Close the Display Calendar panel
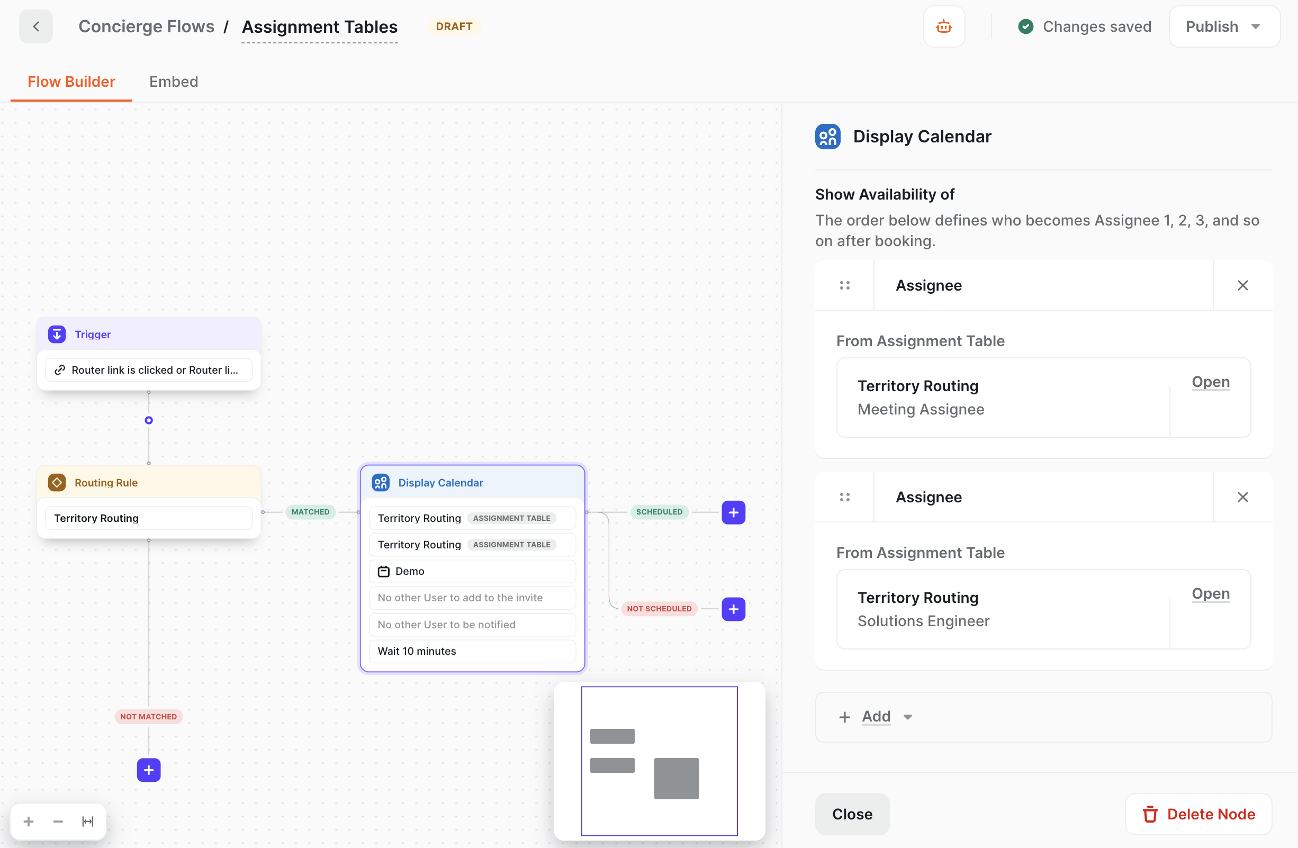 pos(852,814)
